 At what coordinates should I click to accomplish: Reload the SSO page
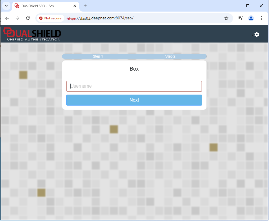tap(28, 18)
